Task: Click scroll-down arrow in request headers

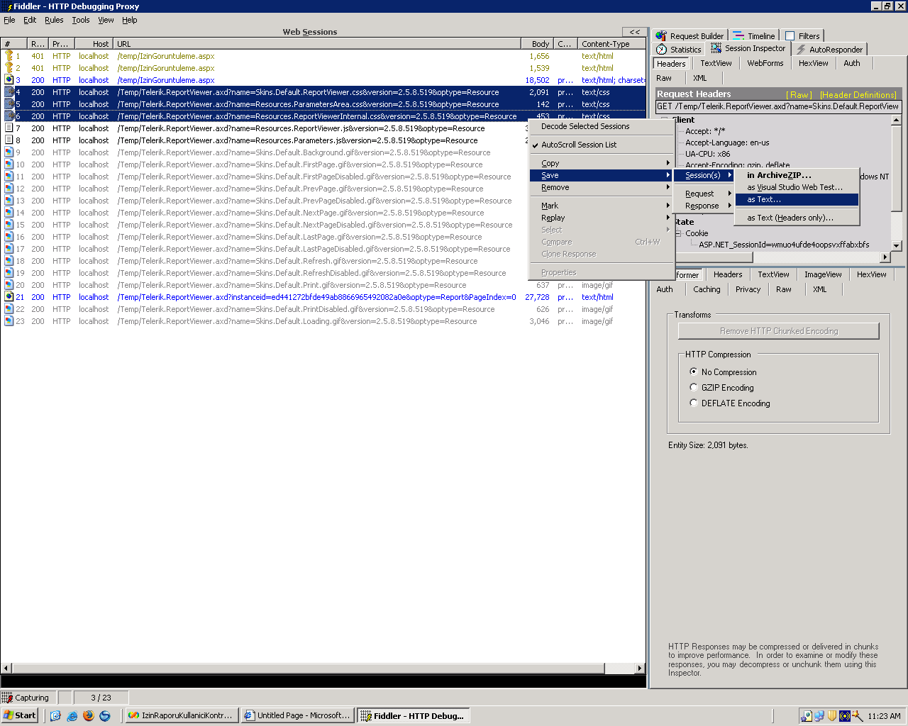Action: (x=896, y=245)
